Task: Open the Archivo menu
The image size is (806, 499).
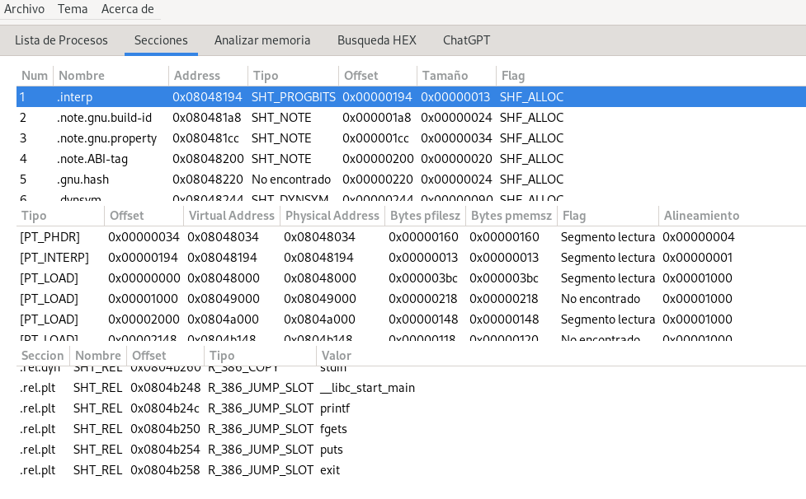Action: tap(24, 9)
